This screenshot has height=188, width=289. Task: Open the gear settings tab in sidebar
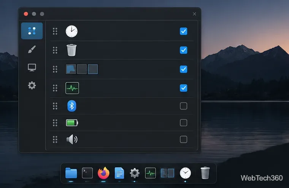tap(32, 85)
